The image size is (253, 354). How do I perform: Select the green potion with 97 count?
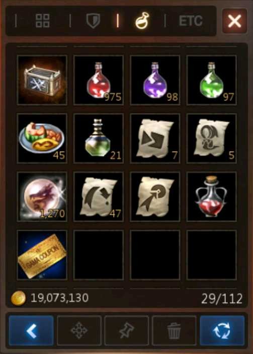212,80
